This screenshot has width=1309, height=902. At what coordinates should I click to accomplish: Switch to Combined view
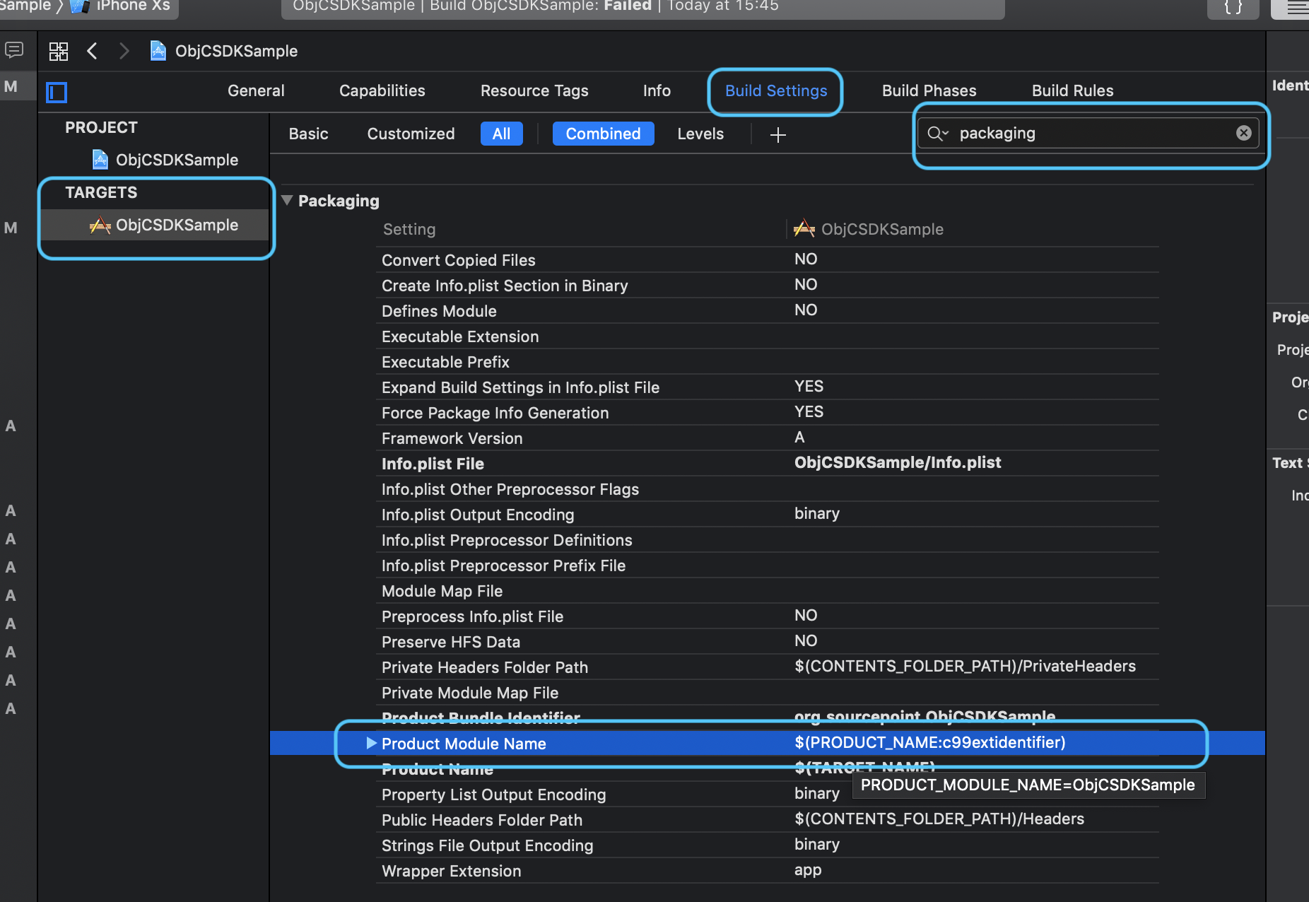(603, 134)
